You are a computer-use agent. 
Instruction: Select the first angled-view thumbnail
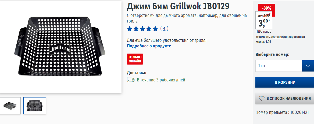pyautogui.click(x=10, y=106)
